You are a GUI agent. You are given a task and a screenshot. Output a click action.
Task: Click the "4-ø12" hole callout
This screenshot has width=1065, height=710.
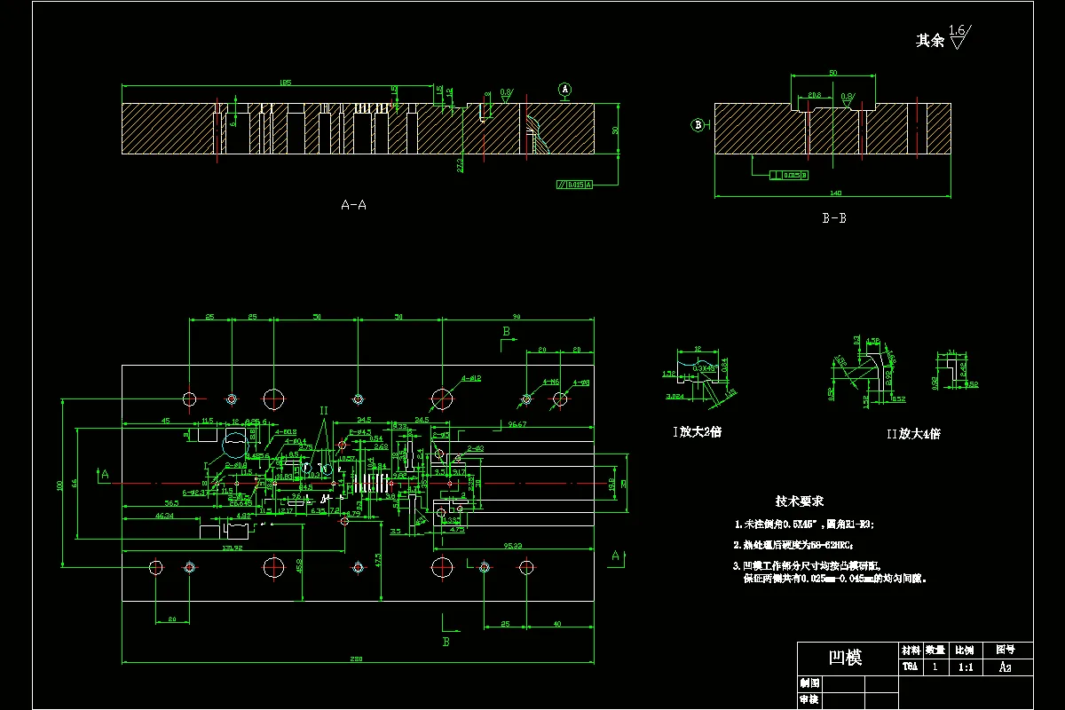(470, 378)
